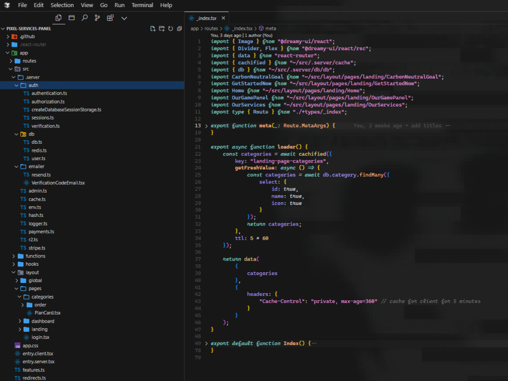Click the app breadcrumb segment

[195, 28]
